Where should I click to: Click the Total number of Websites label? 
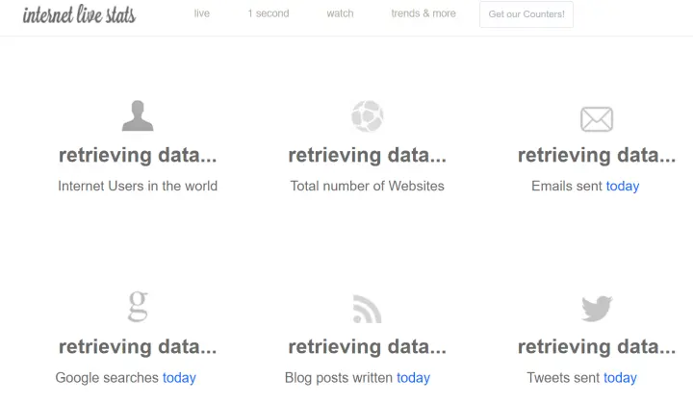[x=368, y=186]
